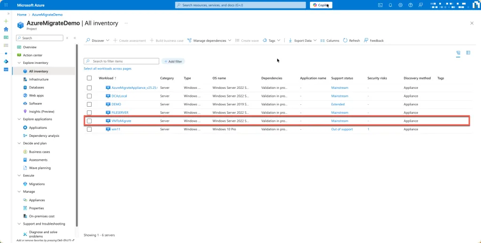Go to Migrations in sidebar
Image resolution: width=481 pixels, height=243 pixels.
pyautogui.click(x=37, y=184)
